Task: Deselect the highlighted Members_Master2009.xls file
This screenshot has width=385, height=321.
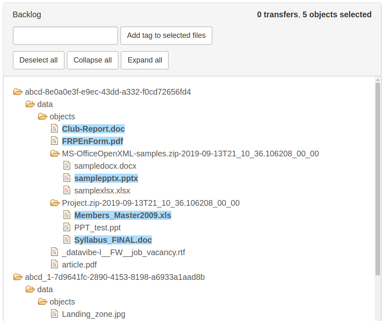Action: click(122, 215)
